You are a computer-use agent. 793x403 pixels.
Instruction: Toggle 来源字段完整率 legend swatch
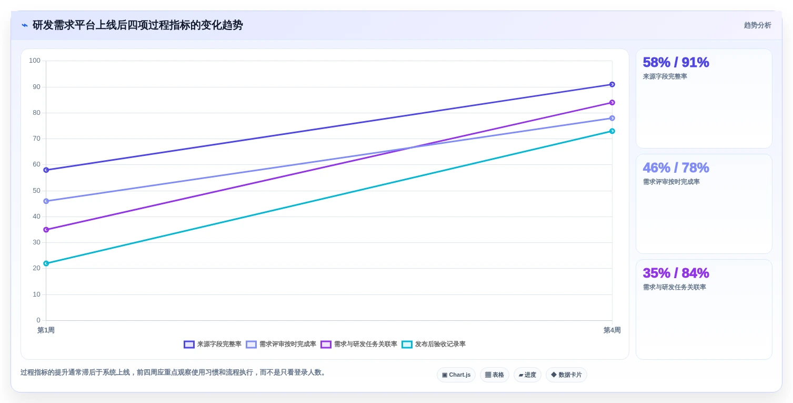click(x=189, y=345)
